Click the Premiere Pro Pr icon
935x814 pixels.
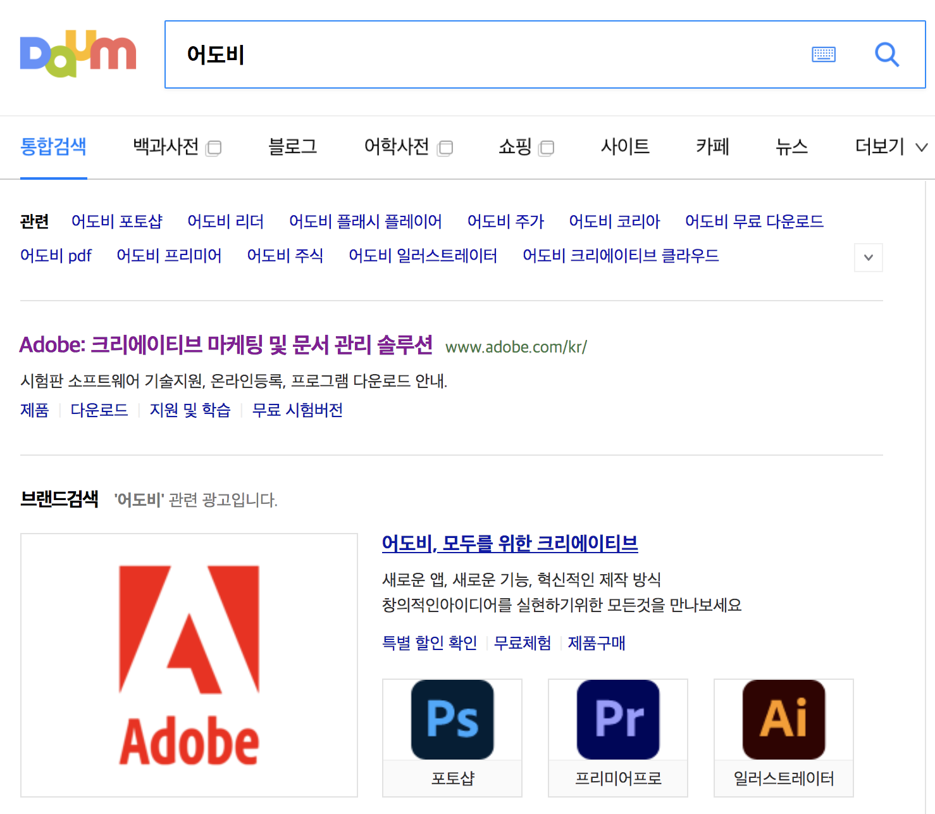(618, 720)
